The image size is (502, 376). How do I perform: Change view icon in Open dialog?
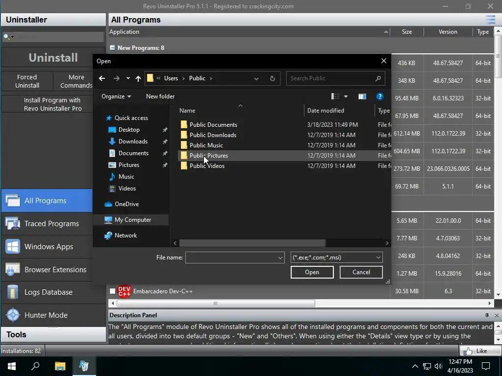[335, 96]
